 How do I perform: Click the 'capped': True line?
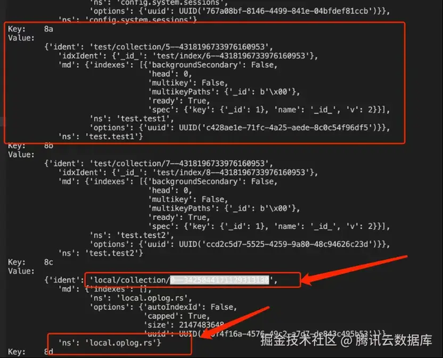tap(177, 316)
